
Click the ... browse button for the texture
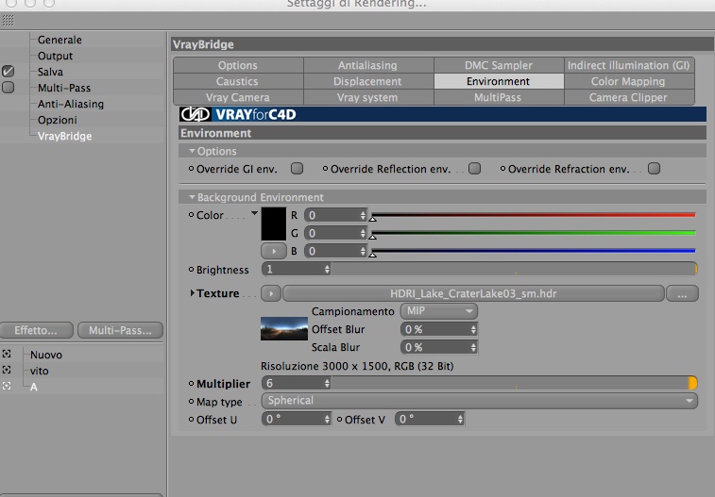tap(682, 293)
